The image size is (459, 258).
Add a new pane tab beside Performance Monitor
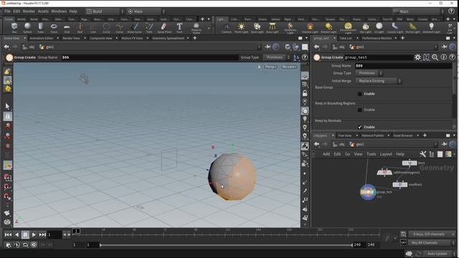pos(403,38)
